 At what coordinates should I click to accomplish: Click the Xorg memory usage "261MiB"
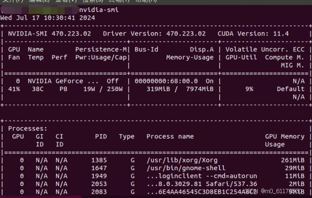pyautogui.click(x=292, y=160)
